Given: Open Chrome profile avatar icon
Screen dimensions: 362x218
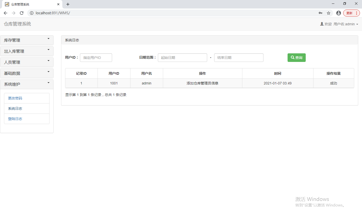Looking at the screenshot, I should [x=339, y=13].
